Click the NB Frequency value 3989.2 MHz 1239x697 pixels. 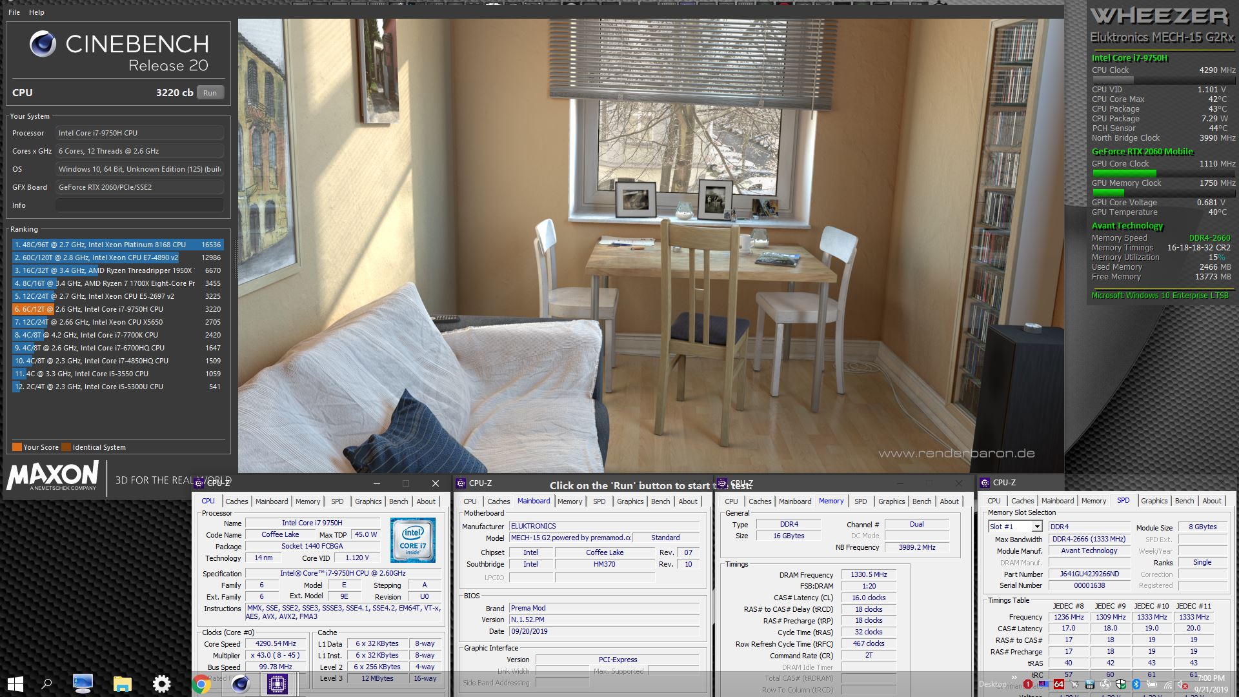[917, 547]
